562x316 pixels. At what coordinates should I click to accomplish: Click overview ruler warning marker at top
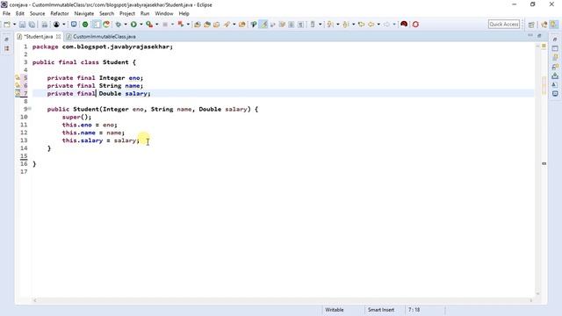tap(544, 46)
